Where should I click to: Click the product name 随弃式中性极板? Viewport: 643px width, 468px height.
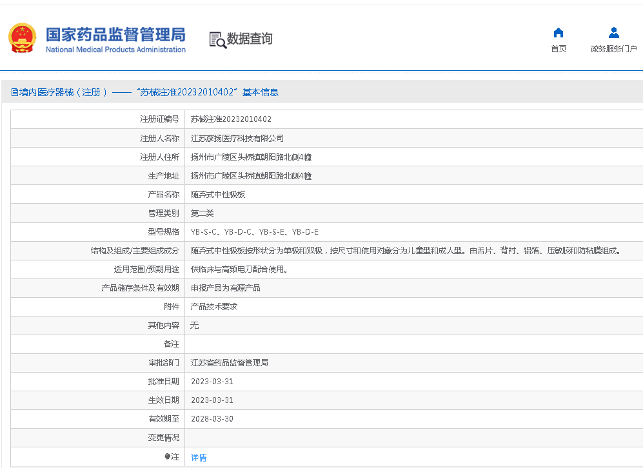pyautogui.click(x=218, y=194)
